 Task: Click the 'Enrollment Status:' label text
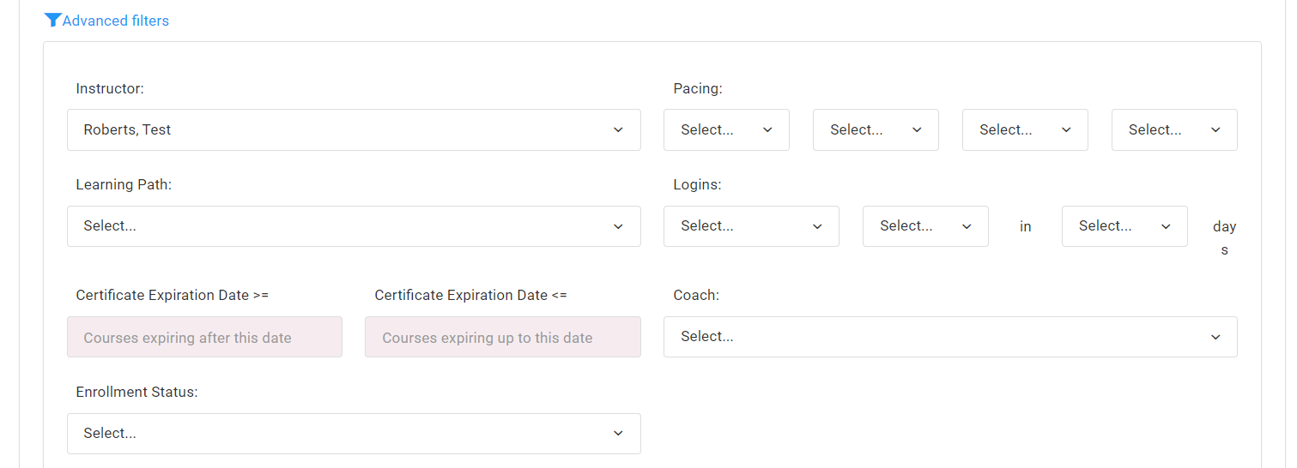pyautogui.click(x=136, y=392)
